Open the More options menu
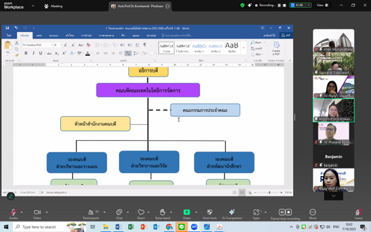Viewport: 371px width, 232px height. 312,213
